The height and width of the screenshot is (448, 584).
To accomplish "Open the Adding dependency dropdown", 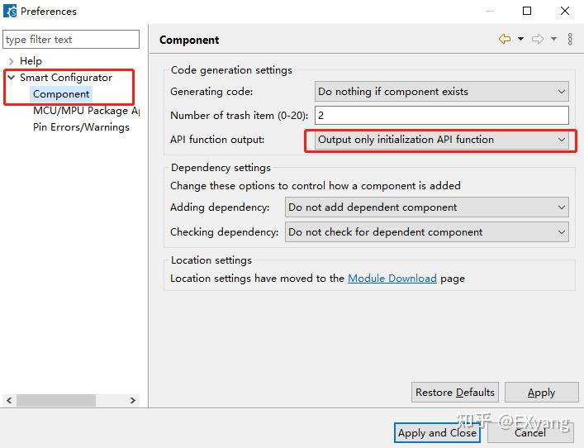I will click(426, 207).
